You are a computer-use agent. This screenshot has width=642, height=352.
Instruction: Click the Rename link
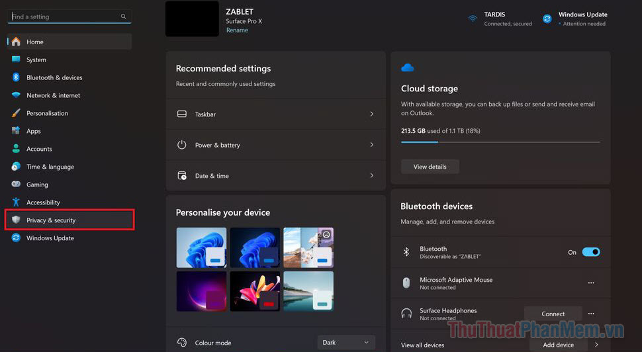237,30
